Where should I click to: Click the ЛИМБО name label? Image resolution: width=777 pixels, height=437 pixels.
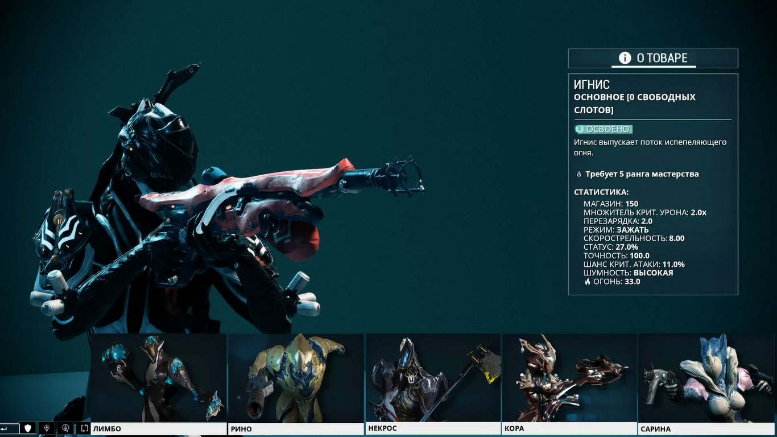(107, 428)
